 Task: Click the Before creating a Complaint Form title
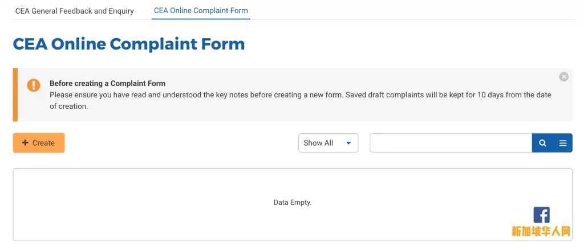(107, 83)
